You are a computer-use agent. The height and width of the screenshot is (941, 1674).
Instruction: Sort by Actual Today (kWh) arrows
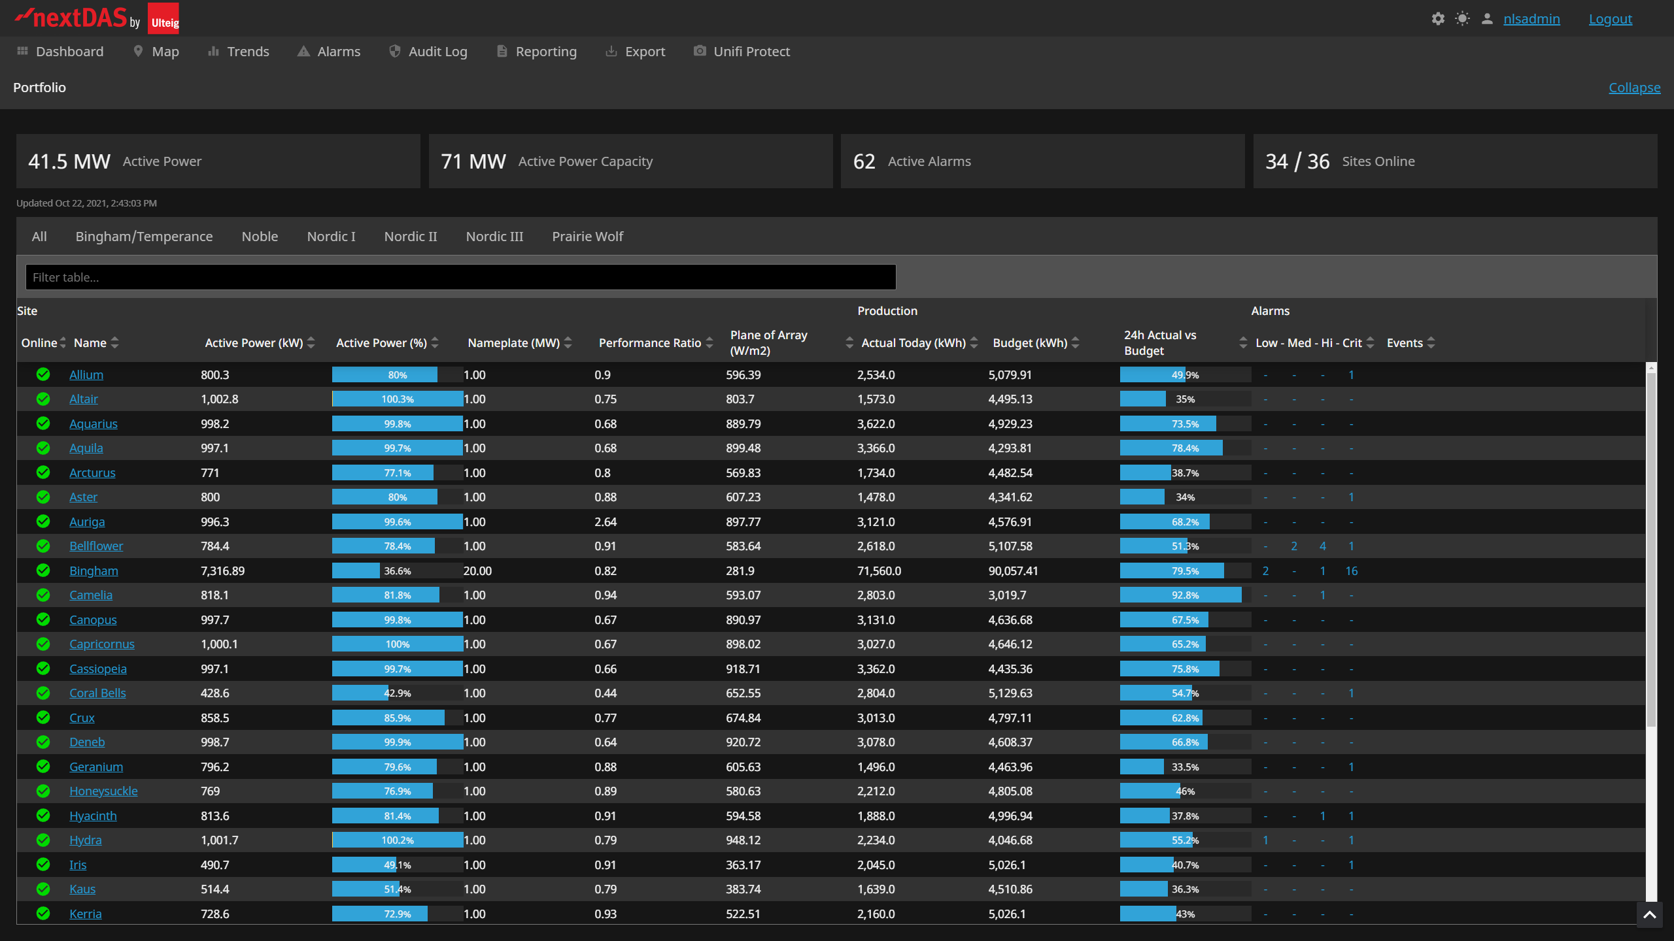click(x=974, y=342)
